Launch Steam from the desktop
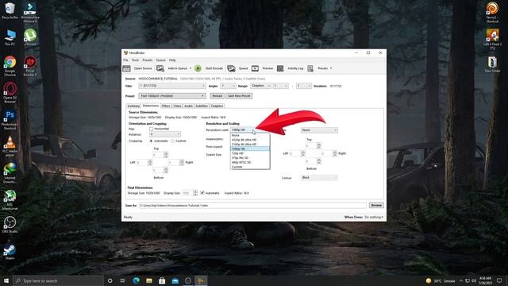Screen dimensions: 508x286 (x=10, y=252)
